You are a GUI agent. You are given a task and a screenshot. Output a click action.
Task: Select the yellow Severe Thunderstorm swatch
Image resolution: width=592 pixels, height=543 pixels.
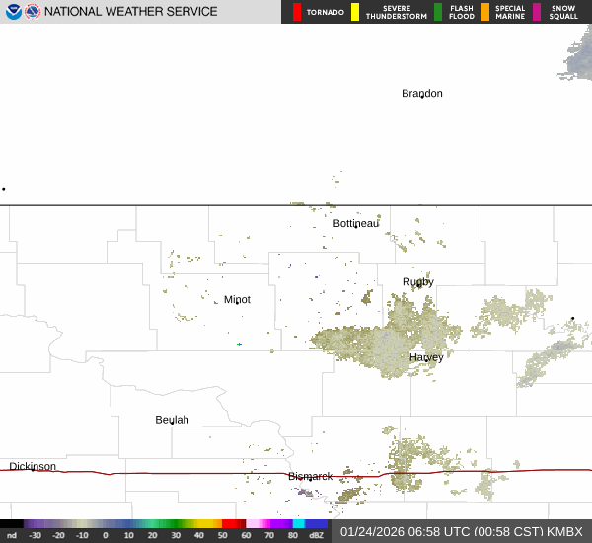pos(355,12)
